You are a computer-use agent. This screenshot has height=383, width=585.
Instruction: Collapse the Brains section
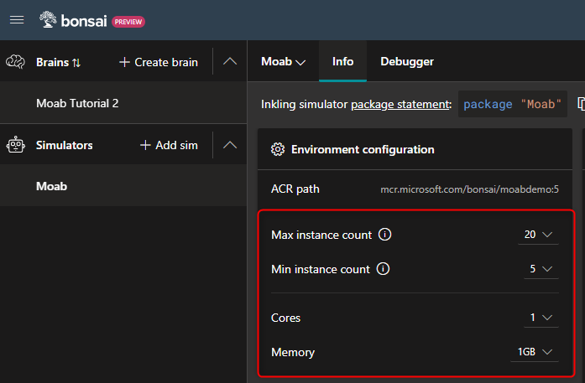[230, 61]
